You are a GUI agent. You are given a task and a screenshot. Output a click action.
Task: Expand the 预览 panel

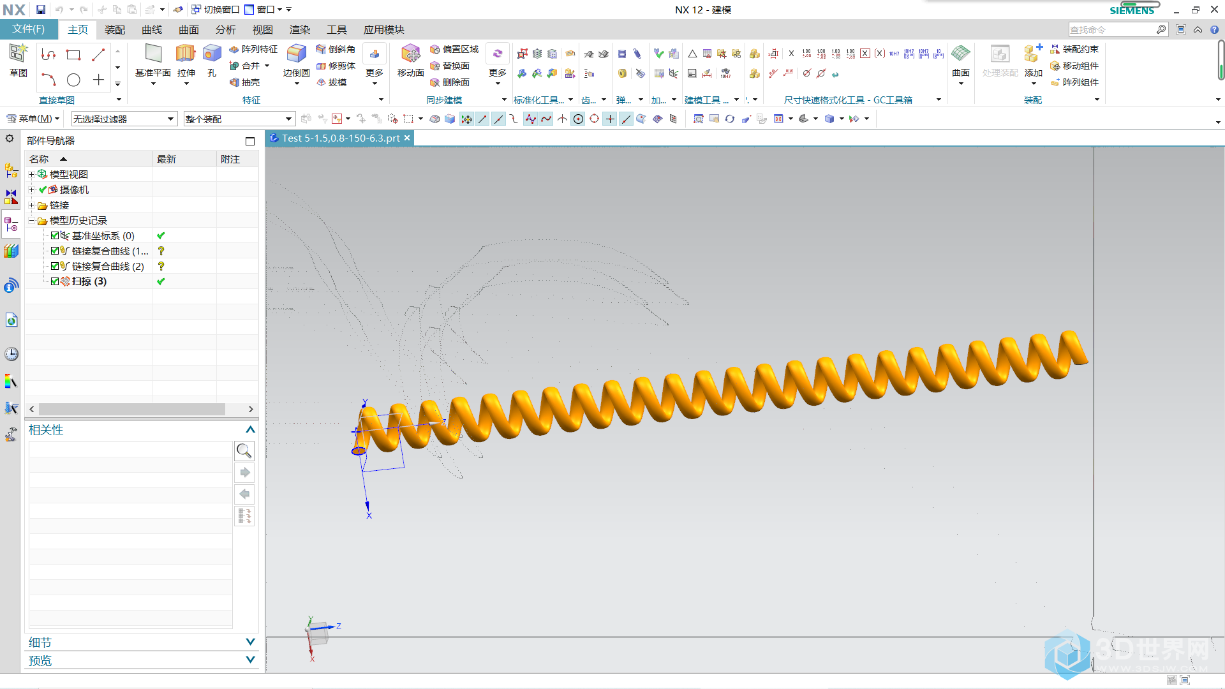pyautogui.click(x=250, y=660)
